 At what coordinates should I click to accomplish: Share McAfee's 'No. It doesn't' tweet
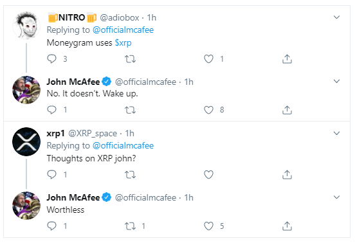pyautogui.click(x=287, y=110)
